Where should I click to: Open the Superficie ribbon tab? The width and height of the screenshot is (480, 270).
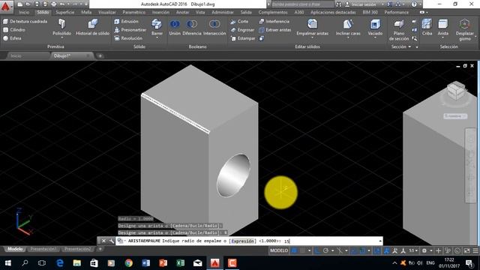pyautogui.click(x=65, y=12)
